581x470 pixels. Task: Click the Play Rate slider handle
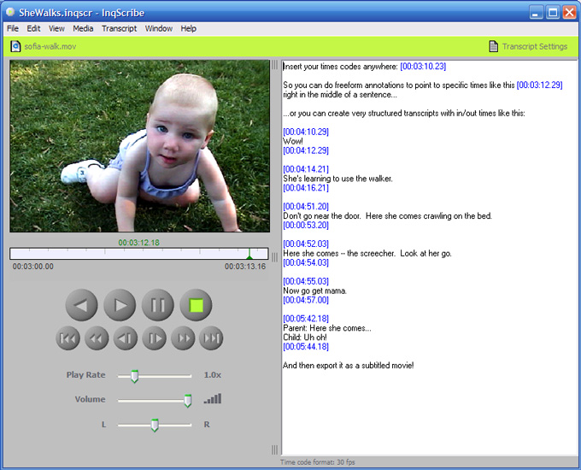click(x=134, y=375)
